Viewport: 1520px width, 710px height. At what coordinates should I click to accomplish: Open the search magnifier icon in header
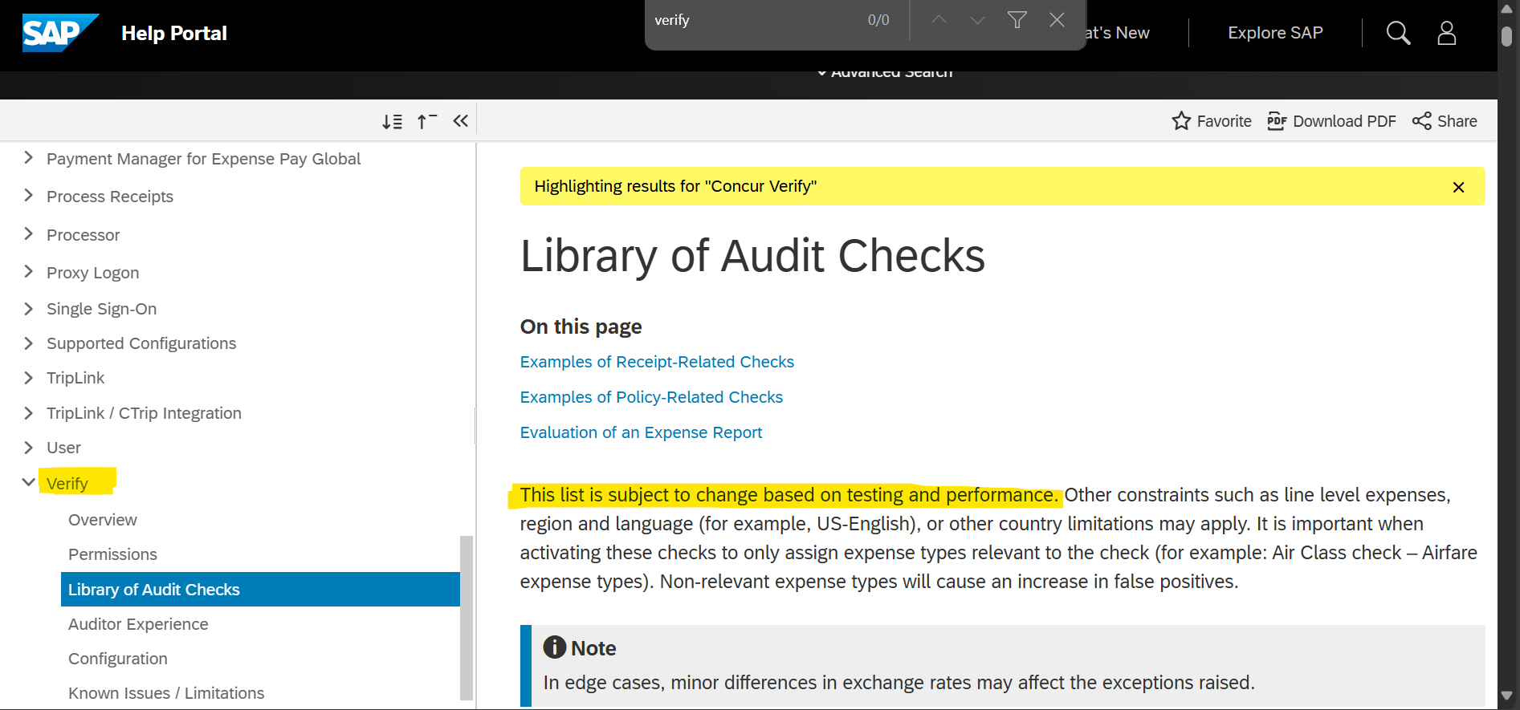pos(1398,33)
